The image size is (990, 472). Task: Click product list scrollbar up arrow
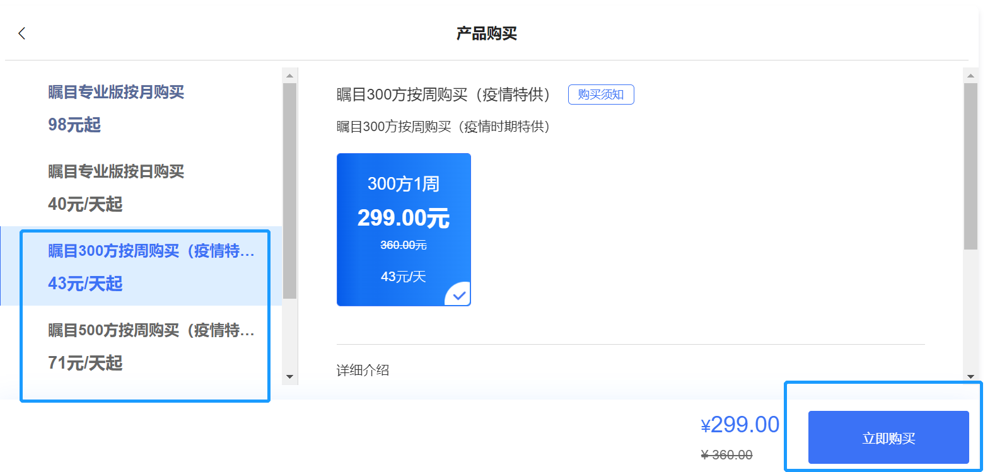[290, 76]
